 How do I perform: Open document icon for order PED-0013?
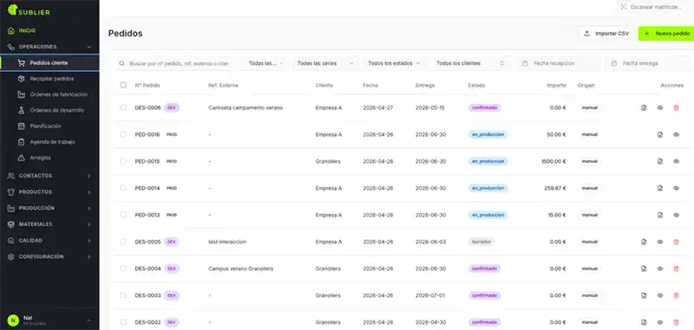click(x=660, y=215)
